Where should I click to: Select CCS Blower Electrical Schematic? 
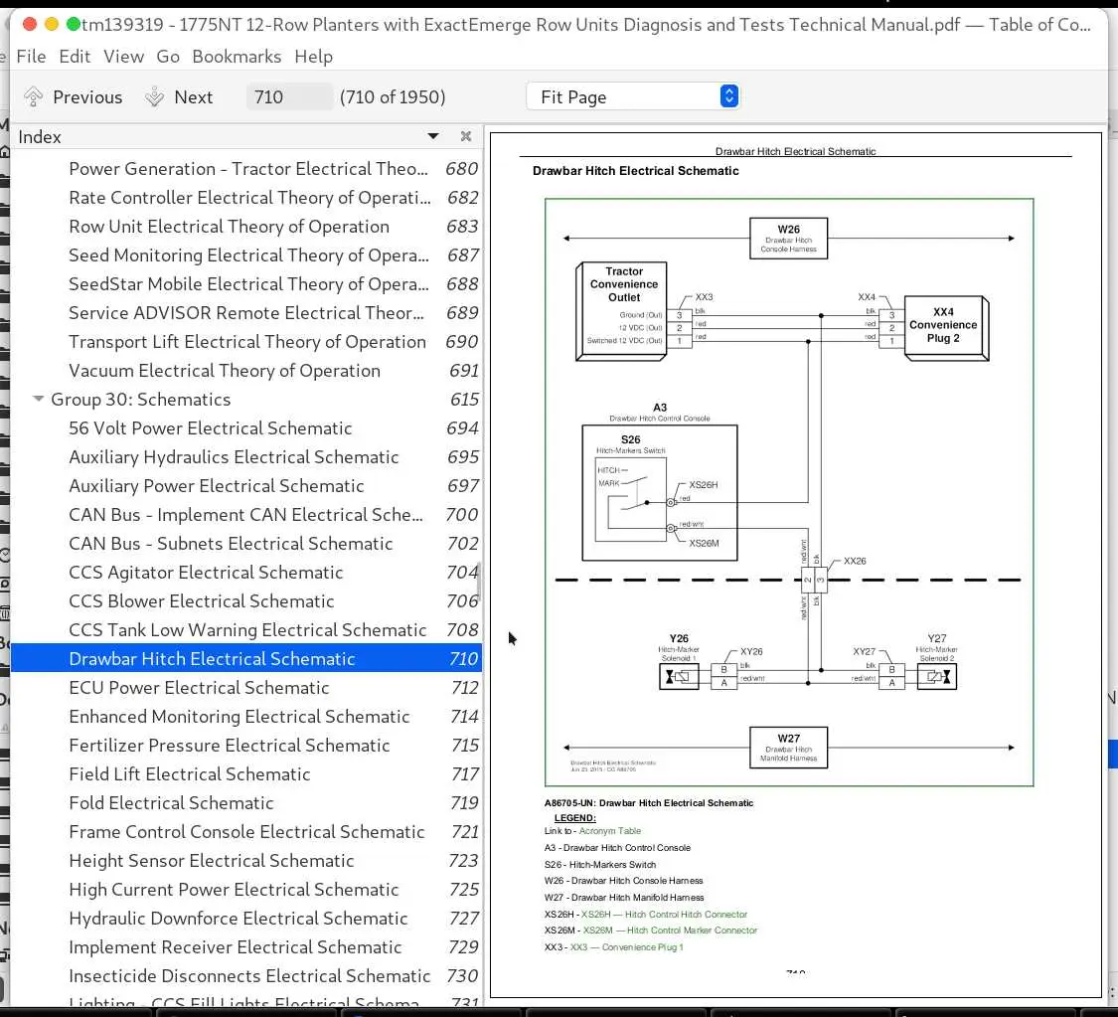click(246, 601)
